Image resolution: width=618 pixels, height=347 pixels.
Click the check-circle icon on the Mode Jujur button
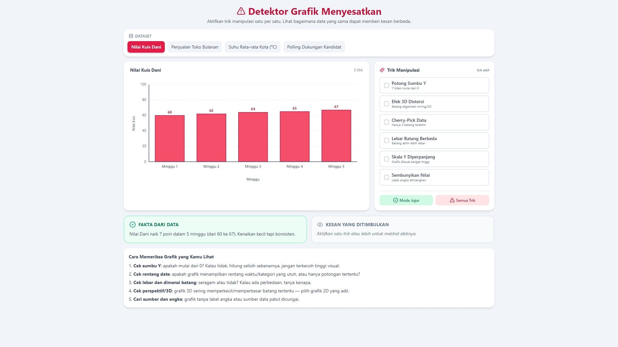pos(396,200)
